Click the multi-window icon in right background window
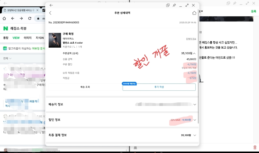Screen dimensions: 259x153 [x=228, y=3]
